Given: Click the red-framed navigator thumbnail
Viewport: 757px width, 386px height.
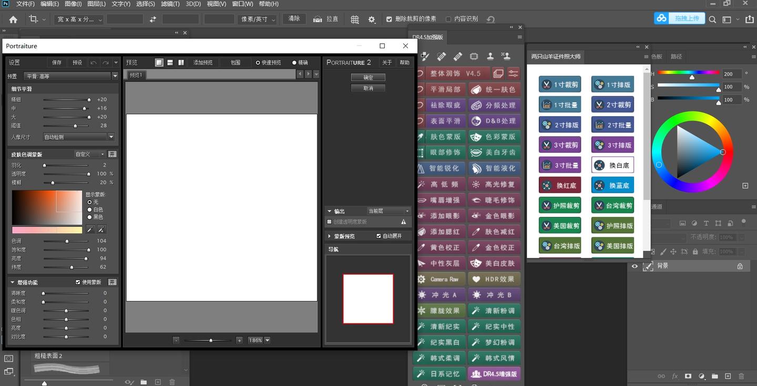Looking at the screenshot, I should point(368,299).
